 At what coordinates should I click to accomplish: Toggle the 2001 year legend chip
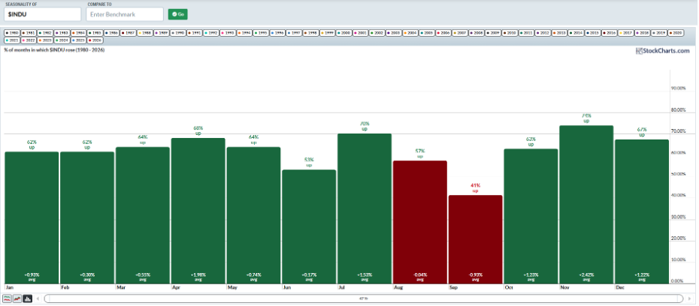tap(361, 33)
